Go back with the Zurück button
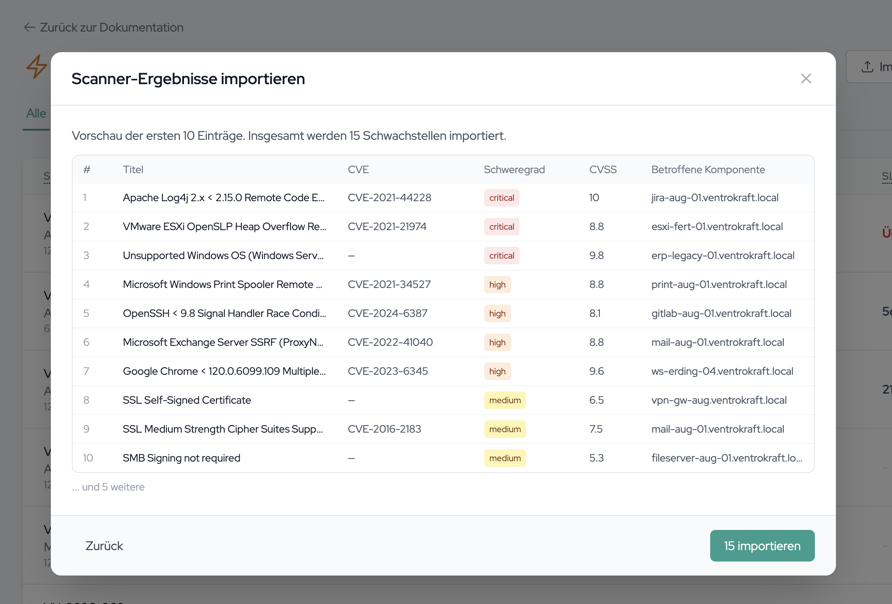The width and height of the screenshot is (892, 604). click(104, 546)
